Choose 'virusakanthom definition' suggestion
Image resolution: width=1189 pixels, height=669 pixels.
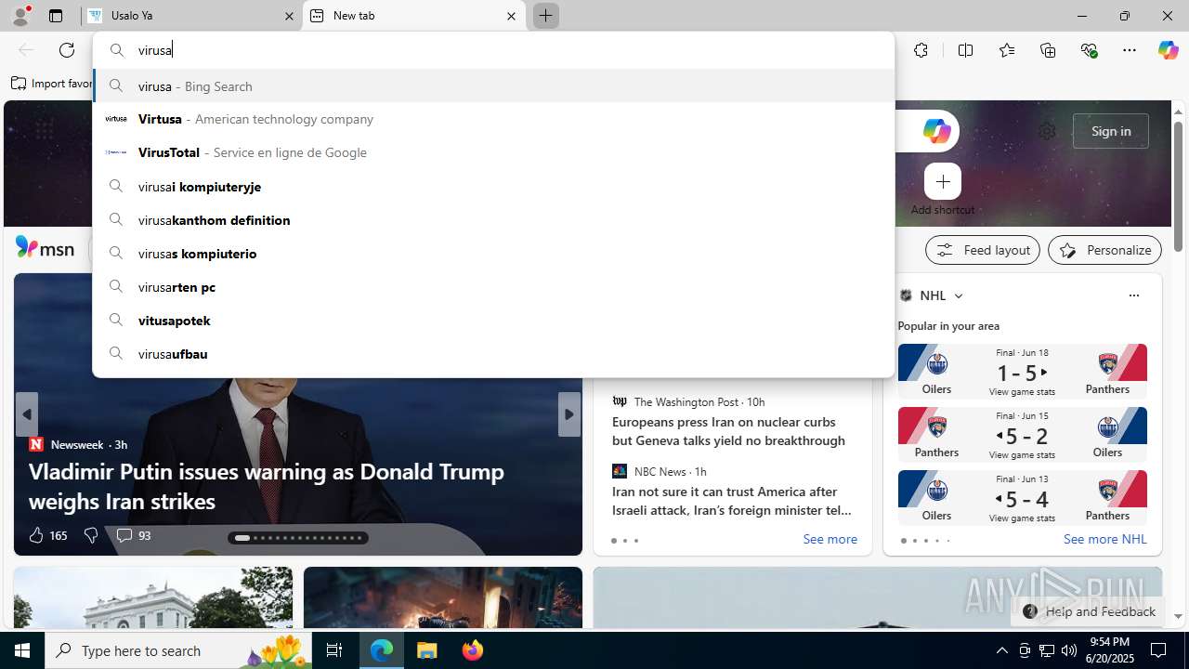[493, 220]
